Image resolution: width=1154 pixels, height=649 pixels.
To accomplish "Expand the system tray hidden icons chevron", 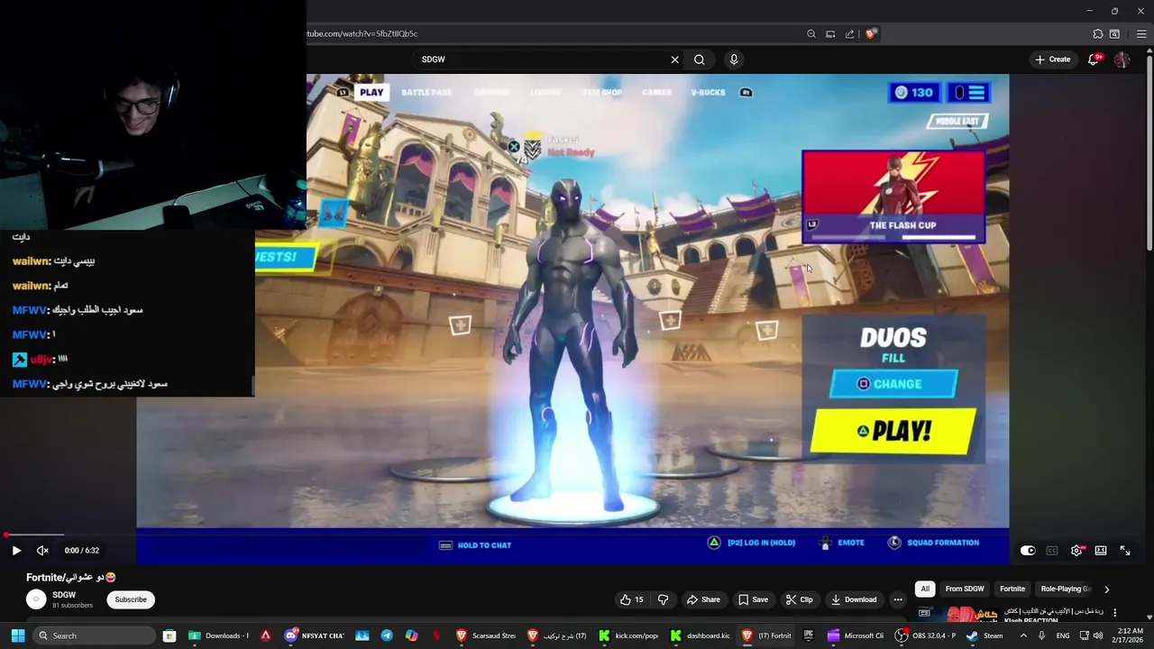I will [1023, 635].
